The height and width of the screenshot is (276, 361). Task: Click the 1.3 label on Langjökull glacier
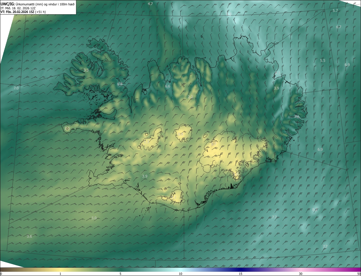(x=147, y=141)
